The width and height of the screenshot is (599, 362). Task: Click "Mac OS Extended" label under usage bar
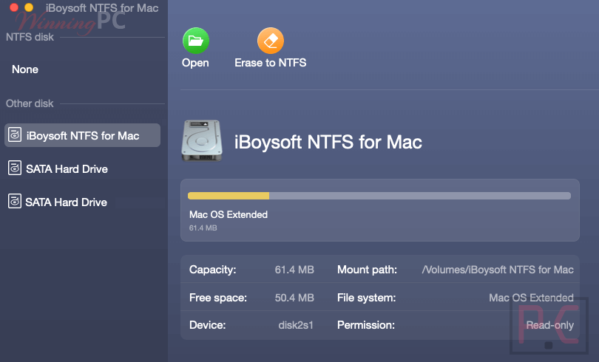[229, 214]
